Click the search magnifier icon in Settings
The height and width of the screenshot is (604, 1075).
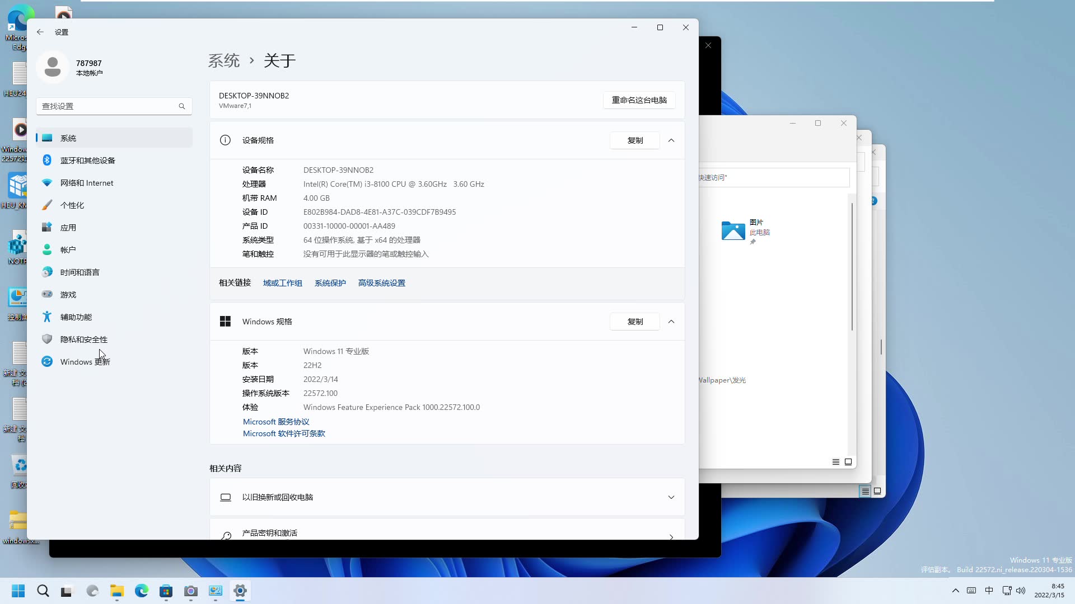182,106
